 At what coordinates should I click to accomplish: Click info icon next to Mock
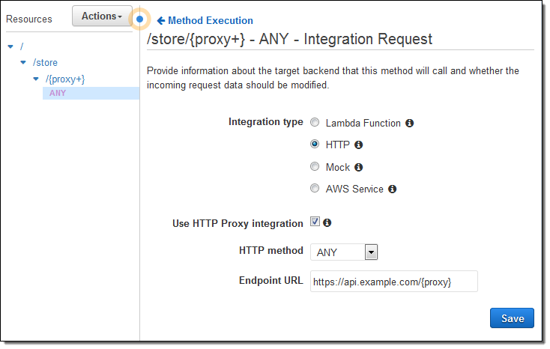(x=359, y=167)
